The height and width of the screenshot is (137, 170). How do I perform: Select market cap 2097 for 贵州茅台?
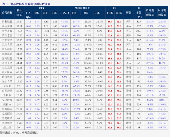point(139,31)
